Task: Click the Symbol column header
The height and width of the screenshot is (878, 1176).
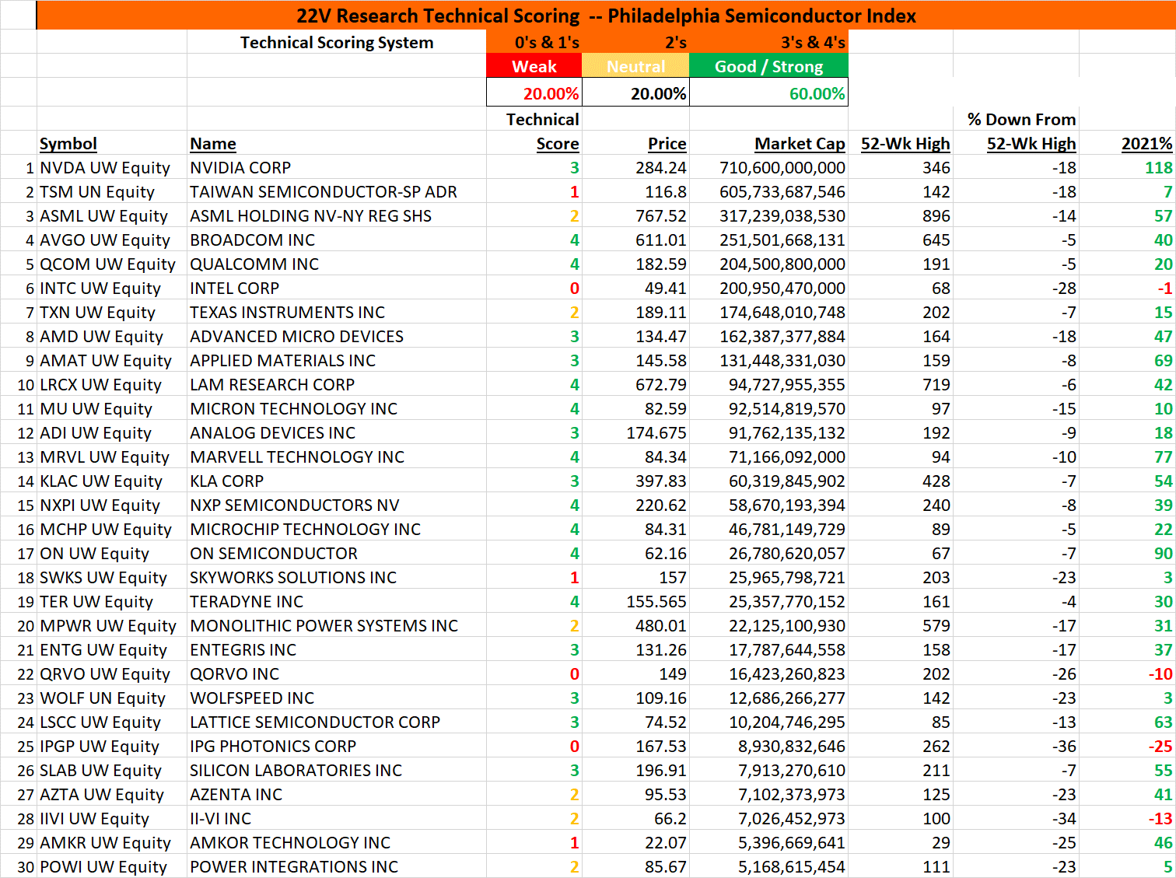Action: tap(68, 144)
